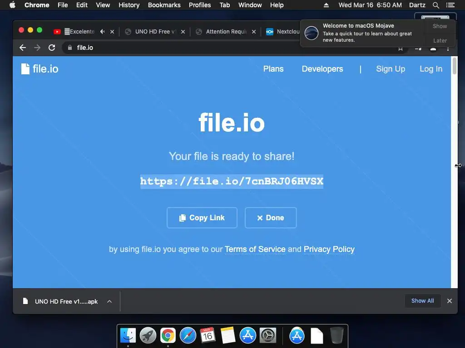Expand the UNO HD Free download options chevron
Screen dimensions: 465x348
pos(109,301)
